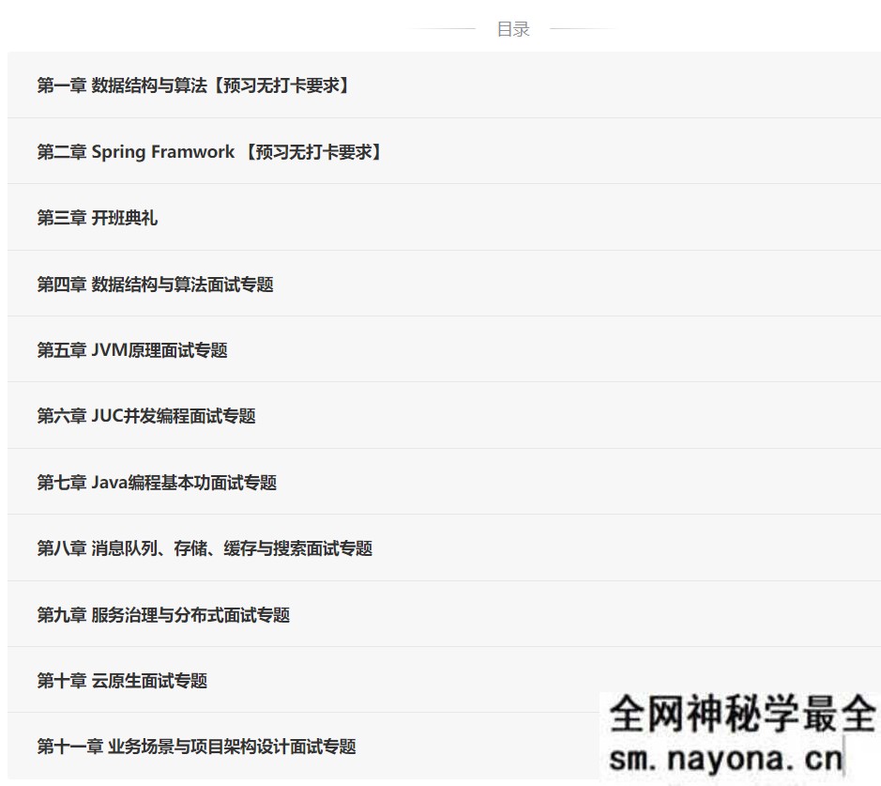Viewport: 881px width, 786px height.
Task: Select 第六章 JUC并发编程面试专题
Action: coord(444,415)
